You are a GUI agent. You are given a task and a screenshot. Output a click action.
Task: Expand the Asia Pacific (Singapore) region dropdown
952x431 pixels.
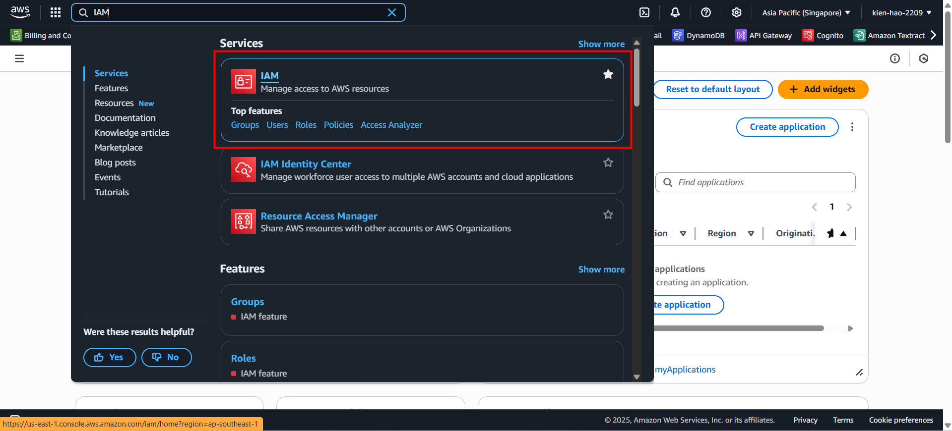806,12
